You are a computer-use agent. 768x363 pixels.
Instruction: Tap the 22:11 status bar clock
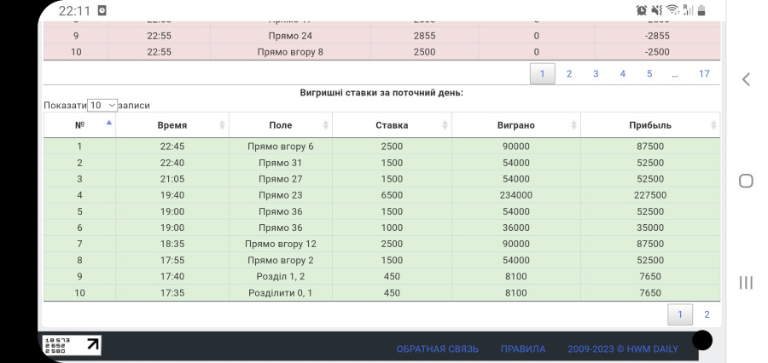point(74,10)
